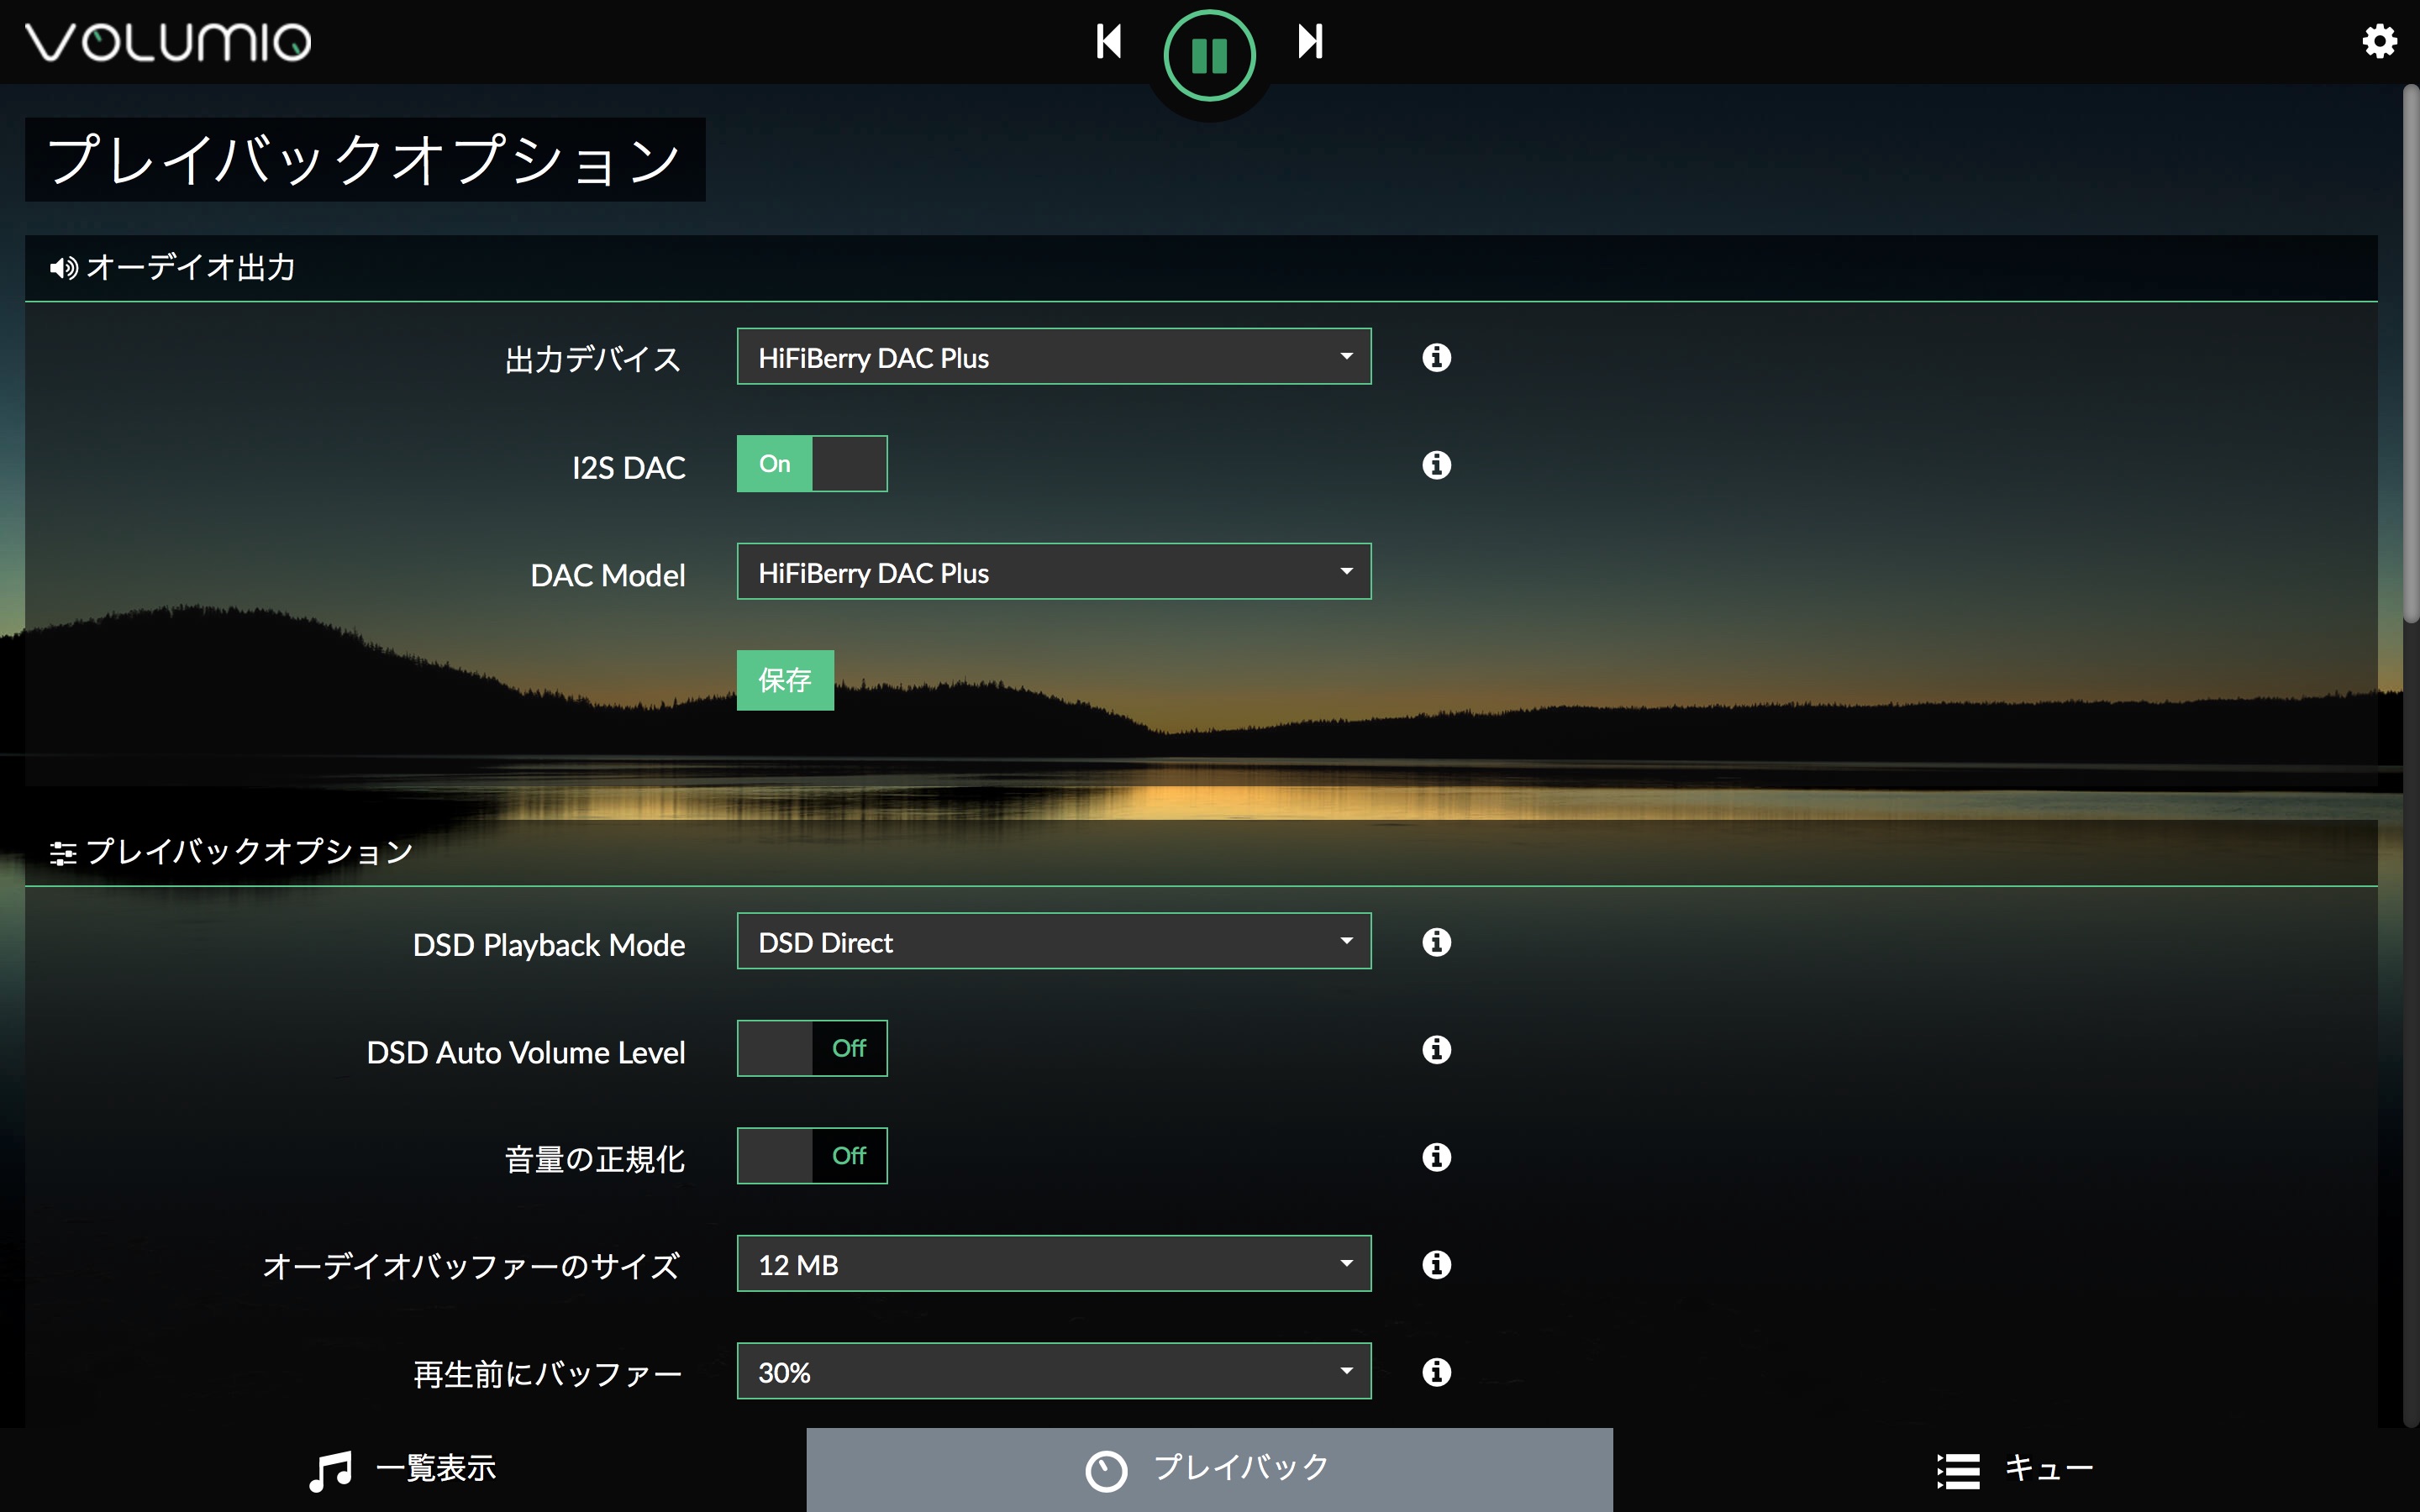Enable DSD Auto Volume Level switch
This screenshot has height=1512, width=2420.
click(811, 1048)
